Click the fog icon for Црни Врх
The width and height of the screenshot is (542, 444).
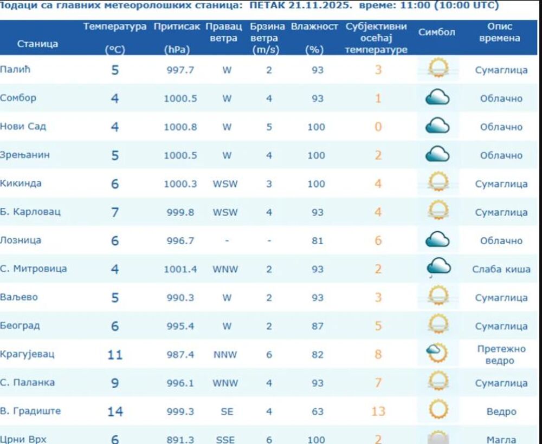coord(438,438)
